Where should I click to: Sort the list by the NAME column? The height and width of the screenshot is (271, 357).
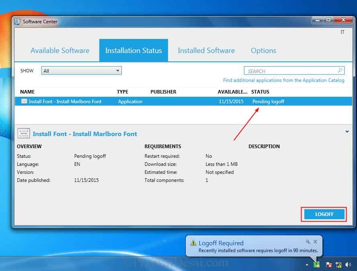pos(27,92)
